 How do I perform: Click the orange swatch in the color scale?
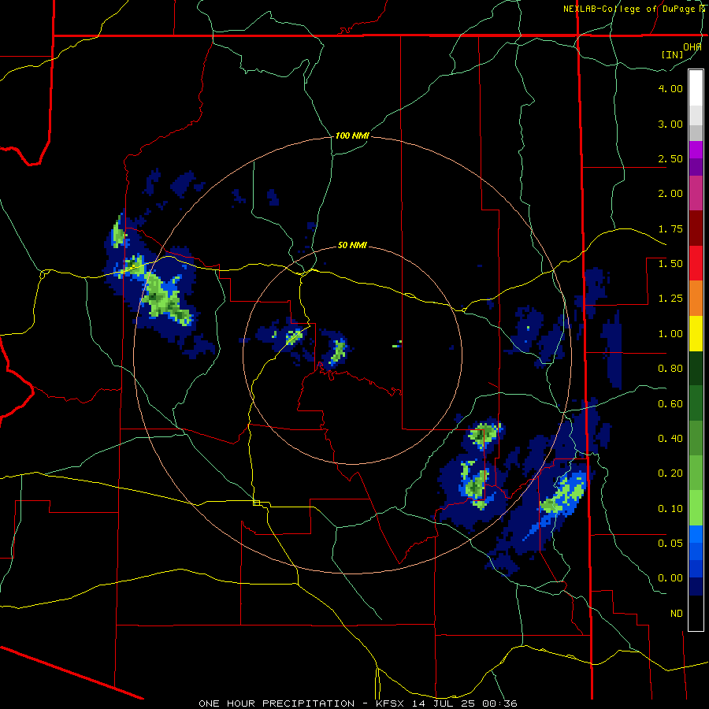tap(696, 299)
